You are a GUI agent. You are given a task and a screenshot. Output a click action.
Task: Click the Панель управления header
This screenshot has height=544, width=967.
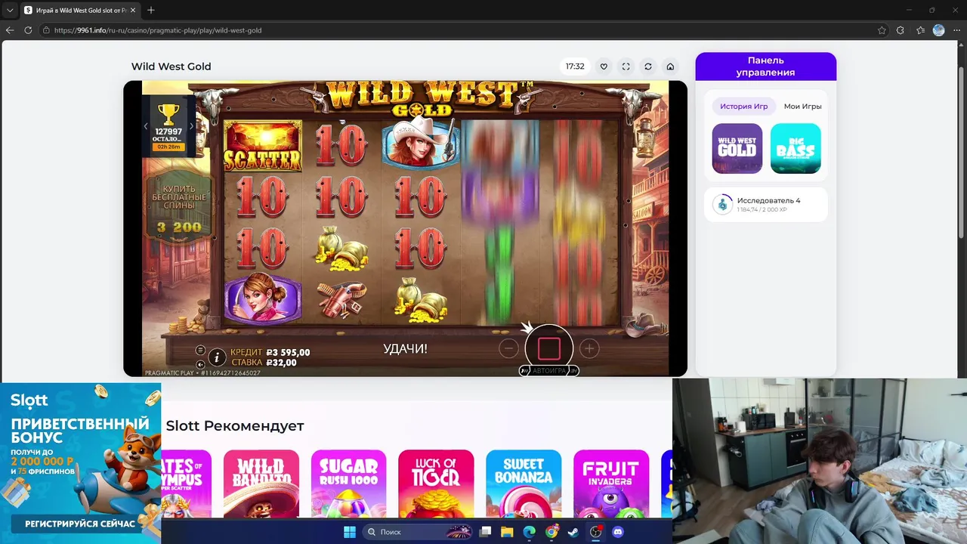(765, 66)
